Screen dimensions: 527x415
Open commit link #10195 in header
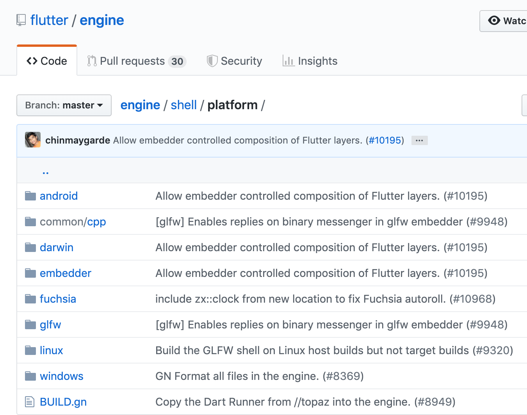(385, 140)
